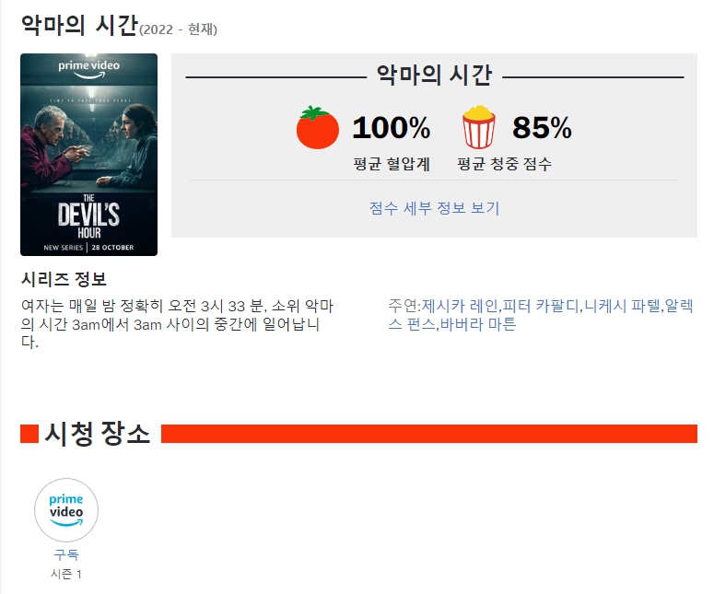This screenshot has width=714, height=594.
Task: Open the 점수 세부 정보 보기 link
Action: click(x=435, y=208)
